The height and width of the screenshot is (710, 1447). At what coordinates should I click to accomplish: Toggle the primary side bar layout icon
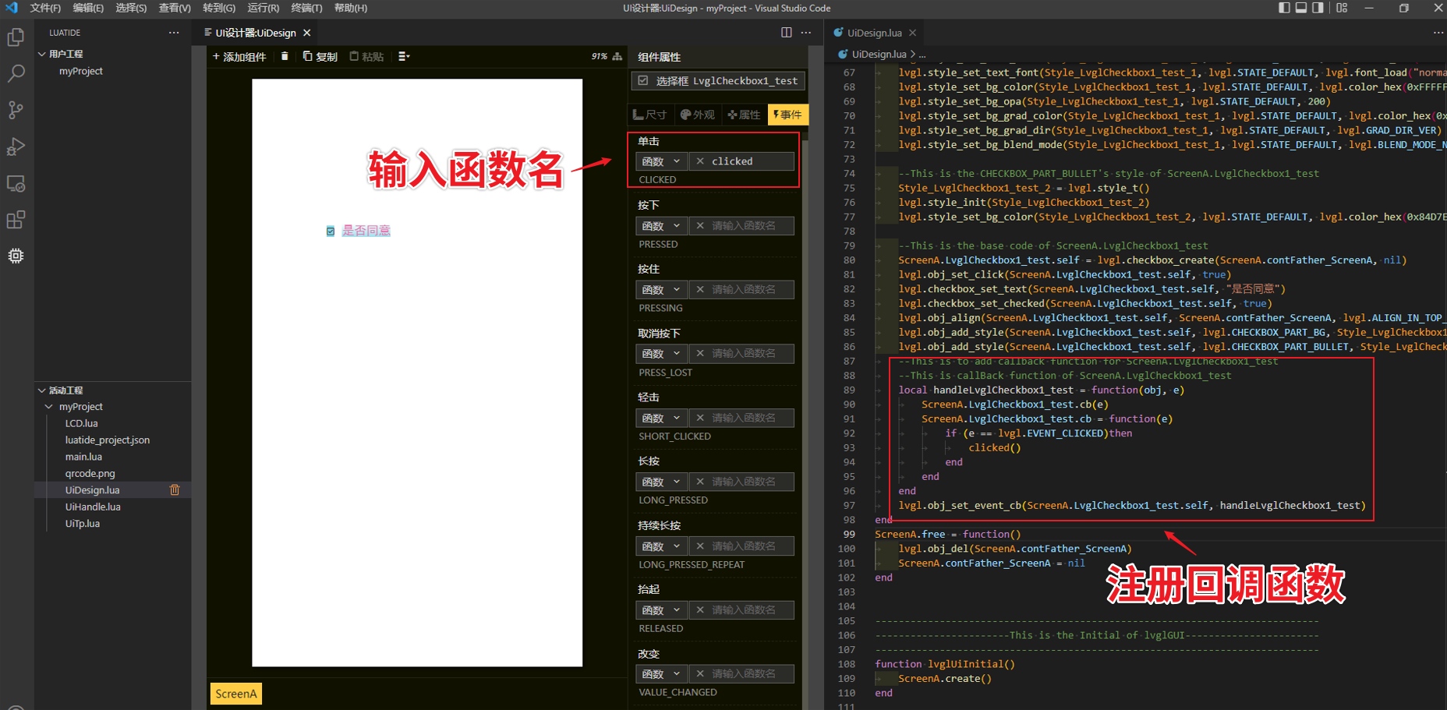(x=1285, y=8)
